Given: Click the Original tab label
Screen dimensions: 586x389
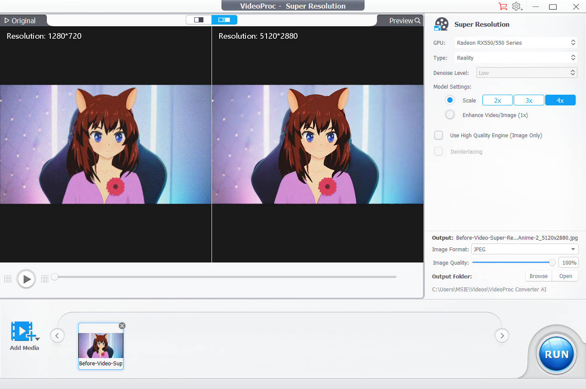Looking at the screenshot, I should click(24, 21).
